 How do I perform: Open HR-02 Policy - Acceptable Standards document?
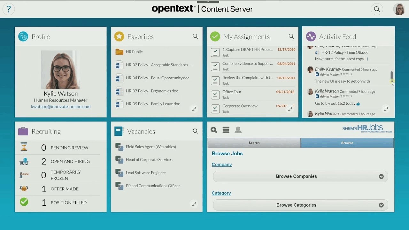coord(159,65)
